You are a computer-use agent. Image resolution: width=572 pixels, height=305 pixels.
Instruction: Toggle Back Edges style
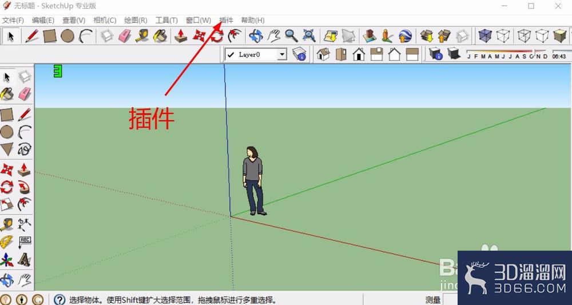503,35
